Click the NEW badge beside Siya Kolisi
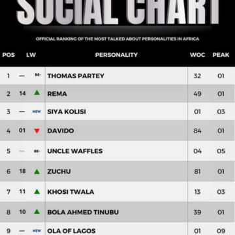This screenshot has height=235, width=235. (x=37, y=112)
